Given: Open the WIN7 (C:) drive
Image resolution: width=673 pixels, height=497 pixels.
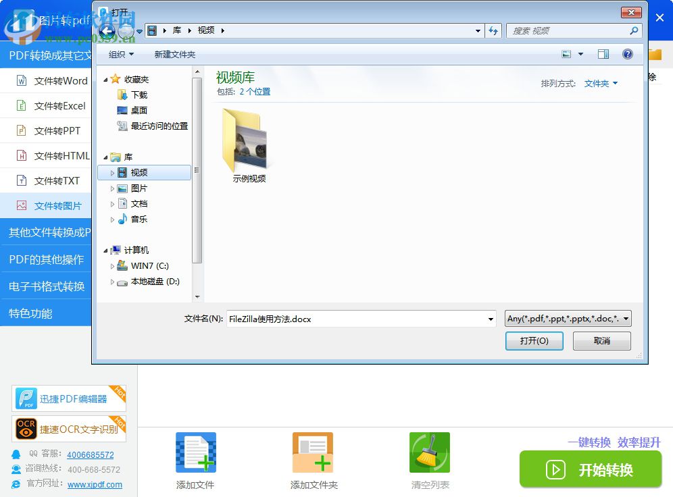Looking at the screenshot, I should tap(150, 266).
